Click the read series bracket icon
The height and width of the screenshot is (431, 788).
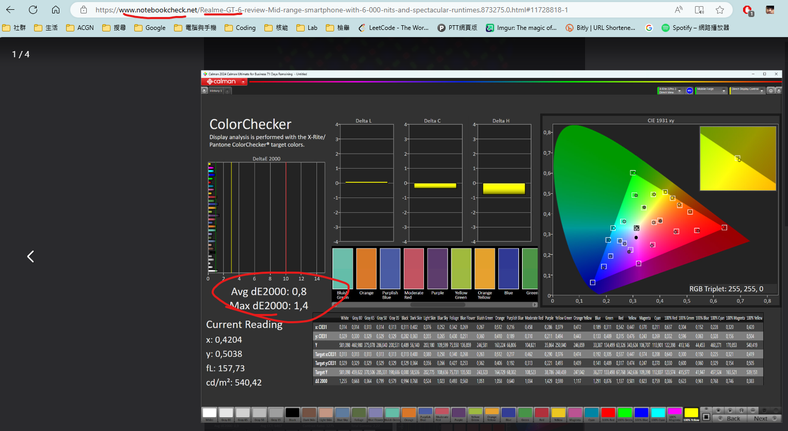[742, 410]
